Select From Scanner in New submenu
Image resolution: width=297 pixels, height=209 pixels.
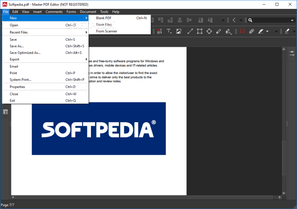coord(120,31)
